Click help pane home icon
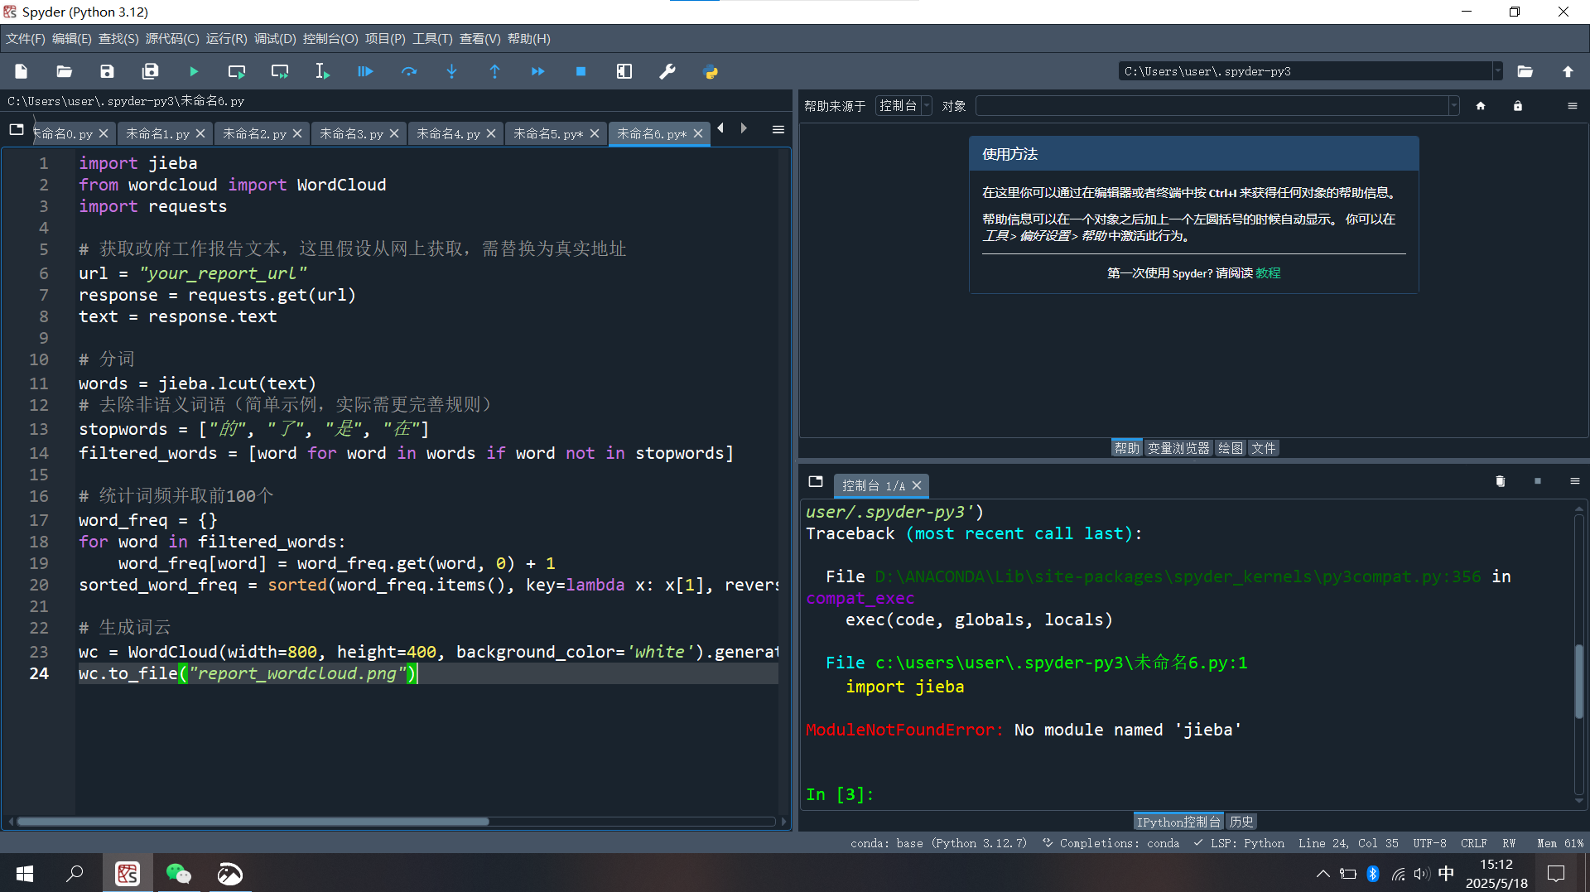Screen dimensions: 1590x892 [1481, 106]
